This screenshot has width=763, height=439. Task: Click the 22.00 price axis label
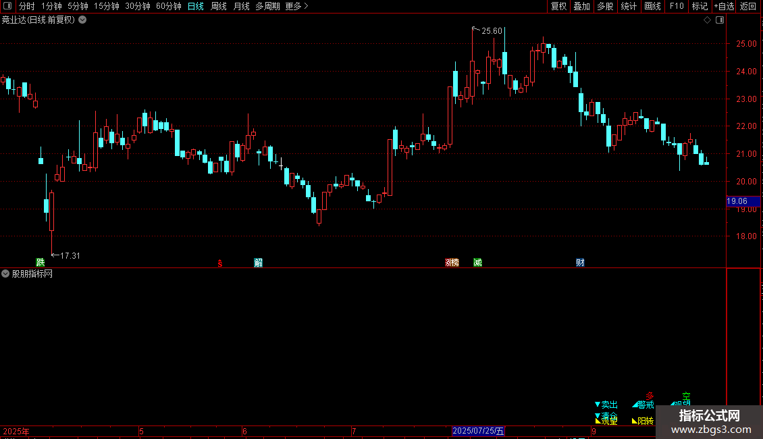pyautogui.click(x=746, y=126)
